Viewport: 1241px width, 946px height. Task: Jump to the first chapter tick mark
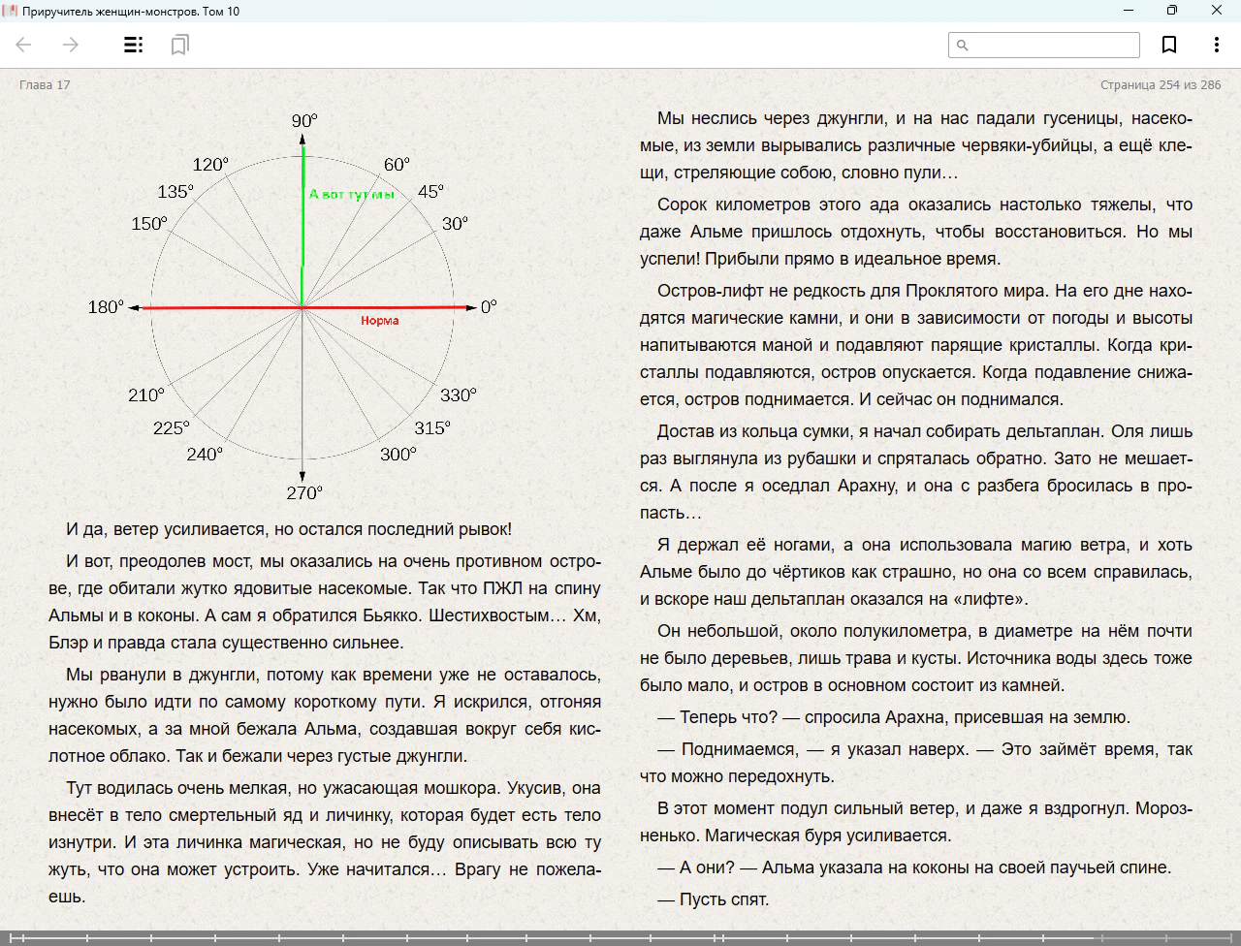click(11, 937)
